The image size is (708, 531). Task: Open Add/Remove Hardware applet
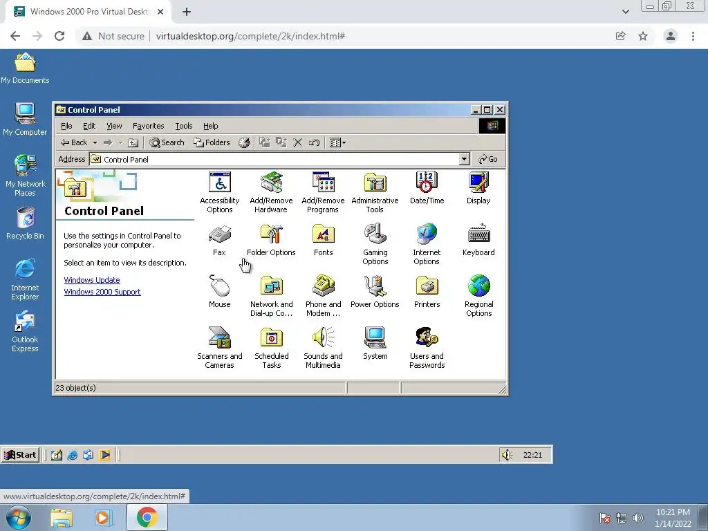coord(271,192)
